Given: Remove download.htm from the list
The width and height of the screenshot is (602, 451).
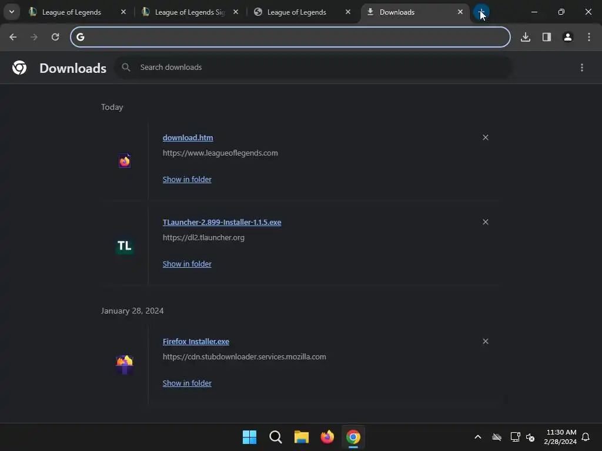Looking at the screenshot, I should (x=486, y=137).
